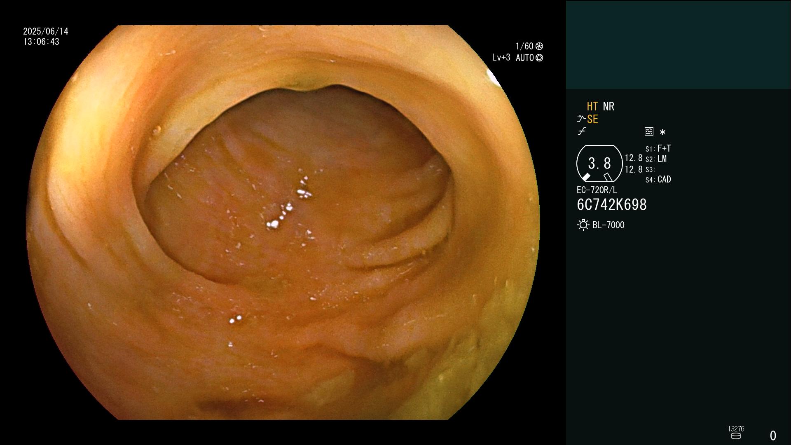
Task: Toggle the SE enhancement indicator
Action: tap(592, 119)
